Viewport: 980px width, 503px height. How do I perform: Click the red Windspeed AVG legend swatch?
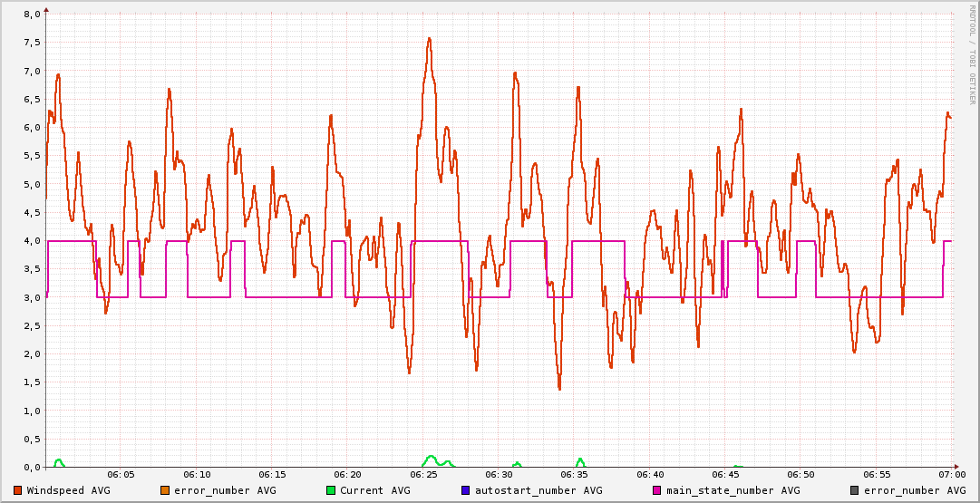[18, 490]
